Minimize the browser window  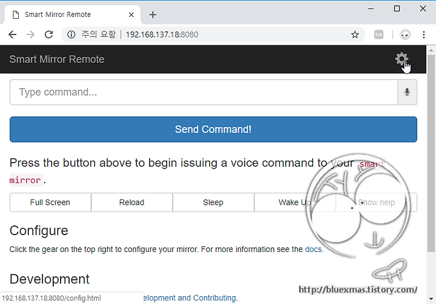371,9
